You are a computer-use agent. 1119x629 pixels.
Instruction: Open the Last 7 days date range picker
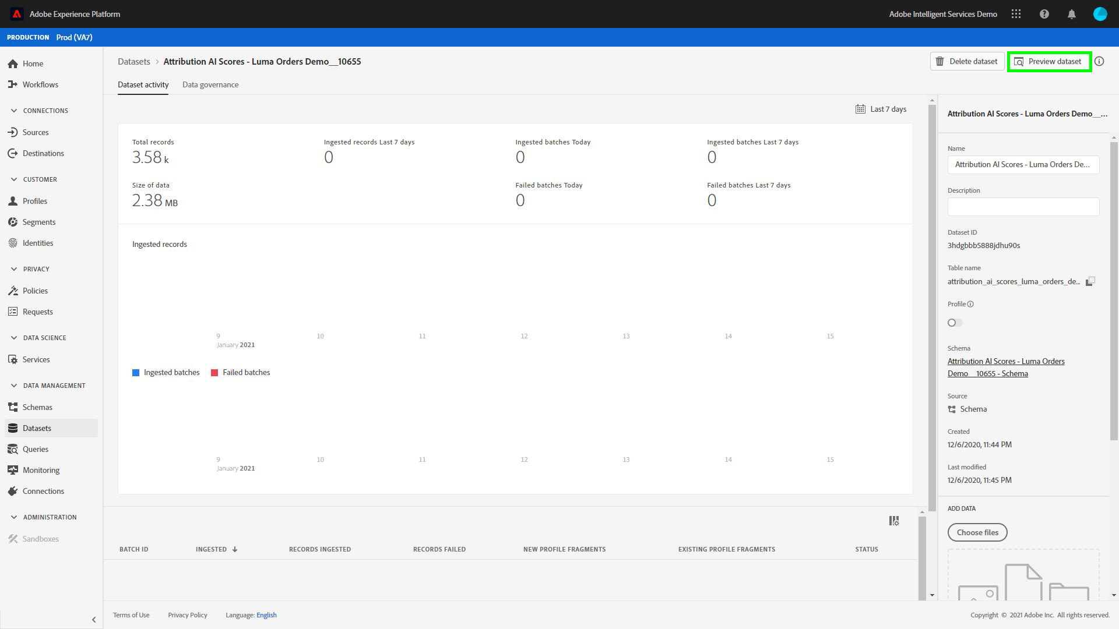[881, 109]
